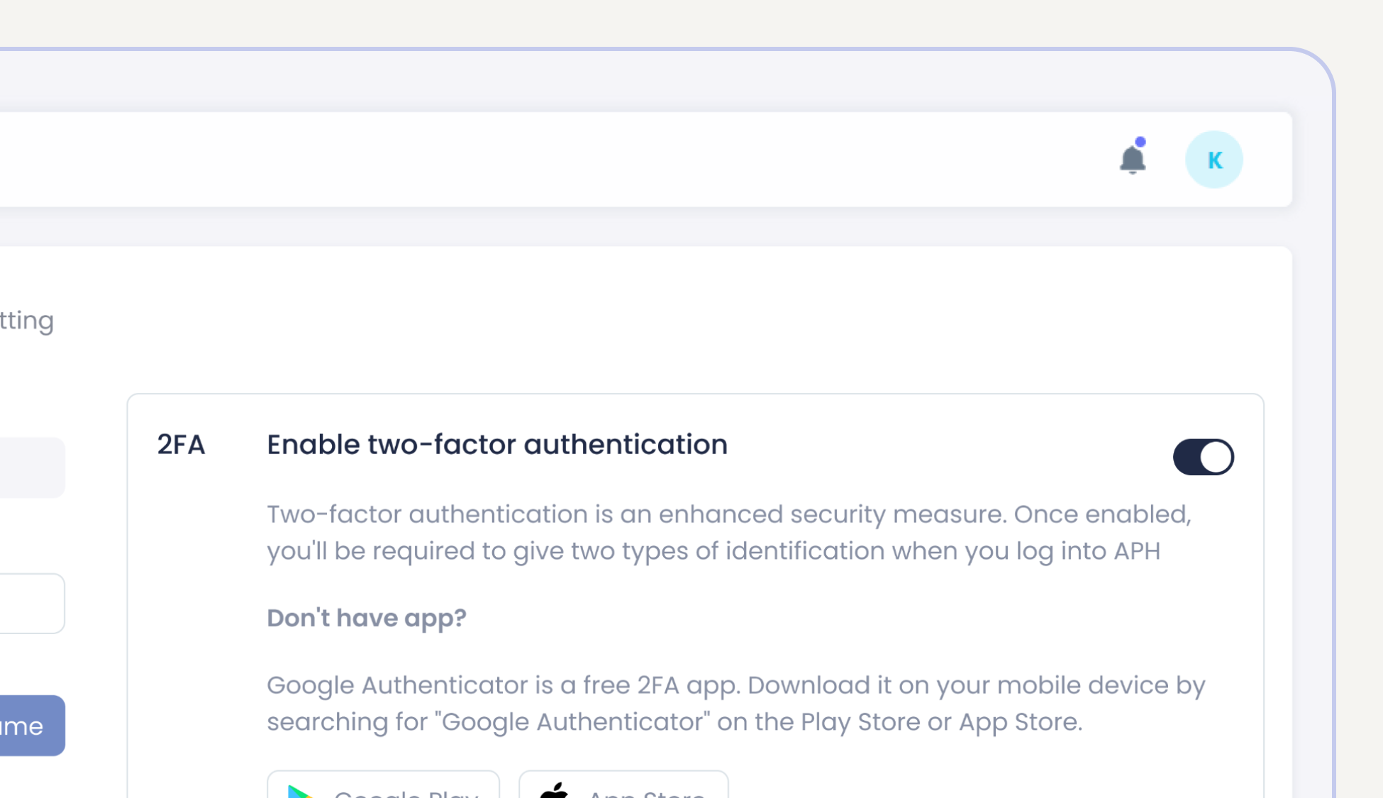
Task: Click the App Store download button
Action: pyautogui.click(x=623, y=785)
